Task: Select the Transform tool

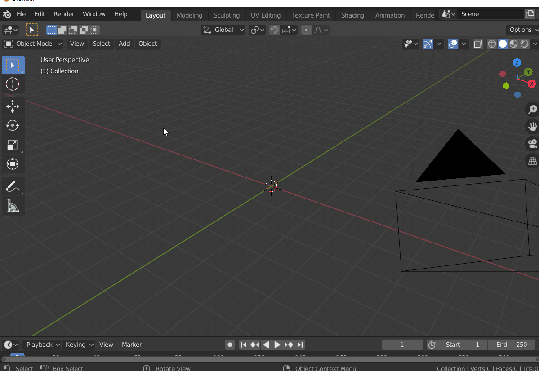Action: pyautogui.click(x=13, y=164)
